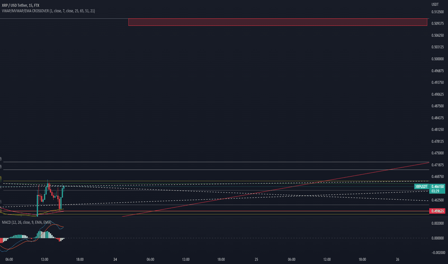Click the 0.509375 price axis label
The image size is (448, 264).
pos(437,24)
